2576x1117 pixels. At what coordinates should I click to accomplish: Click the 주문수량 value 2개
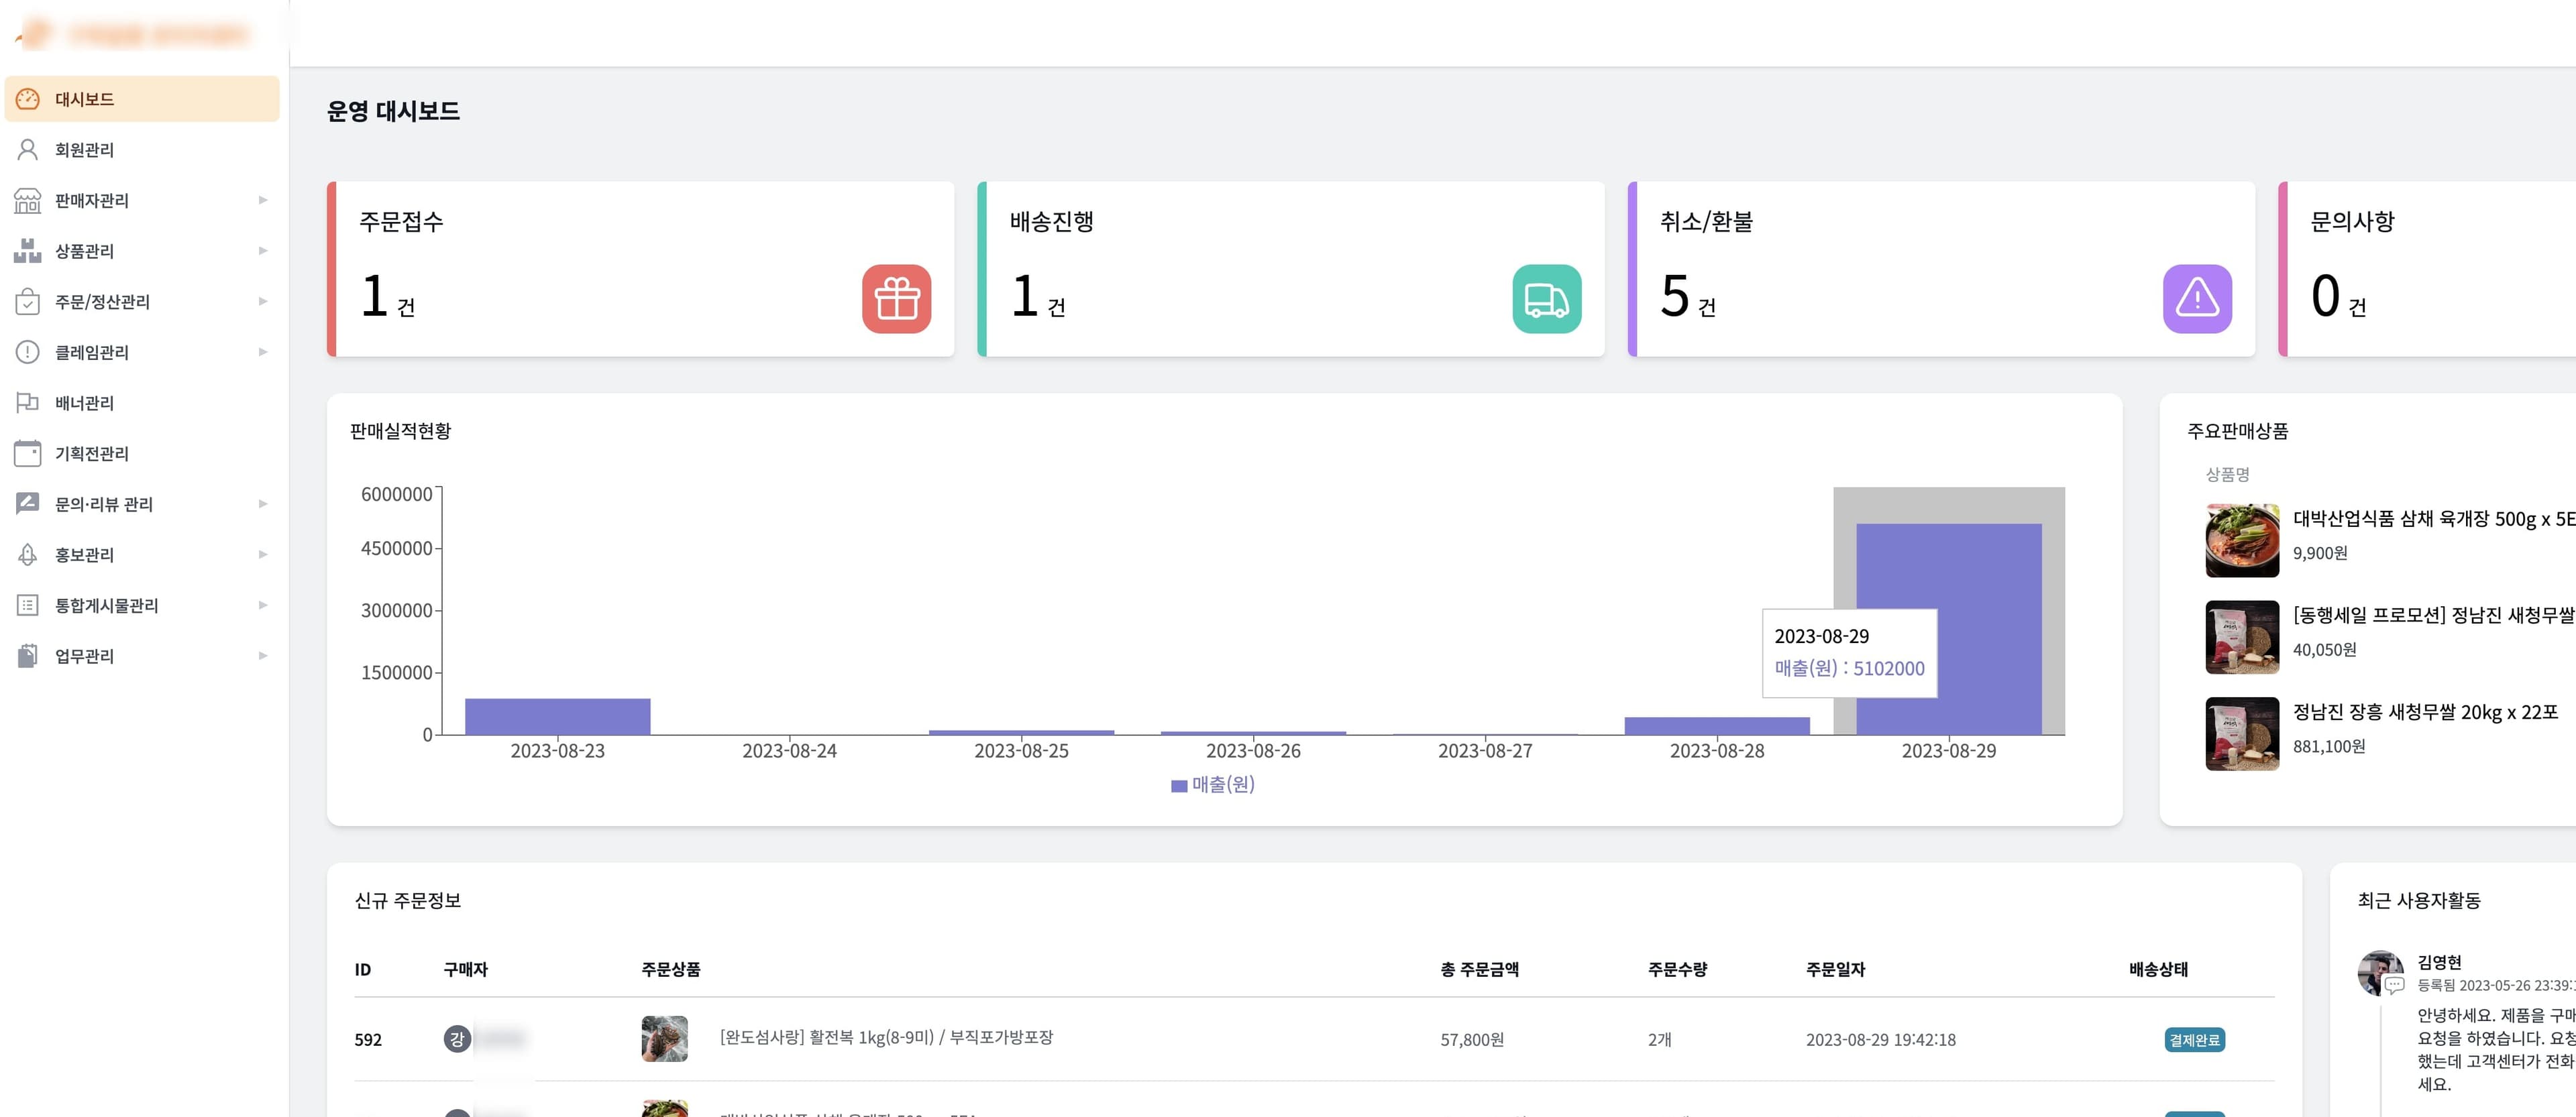(x=1660, y=1040)
